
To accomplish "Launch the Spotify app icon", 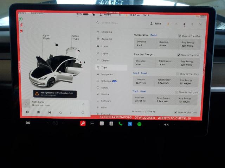I will click(139, 124).
